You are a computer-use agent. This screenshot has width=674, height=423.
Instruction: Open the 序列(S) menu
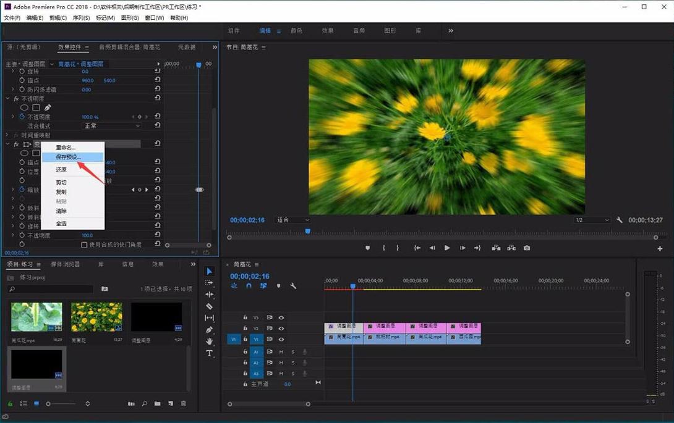coord(81,18)
